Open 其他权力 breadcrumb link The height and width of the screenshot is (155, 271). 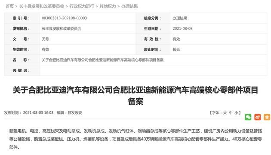108,6
